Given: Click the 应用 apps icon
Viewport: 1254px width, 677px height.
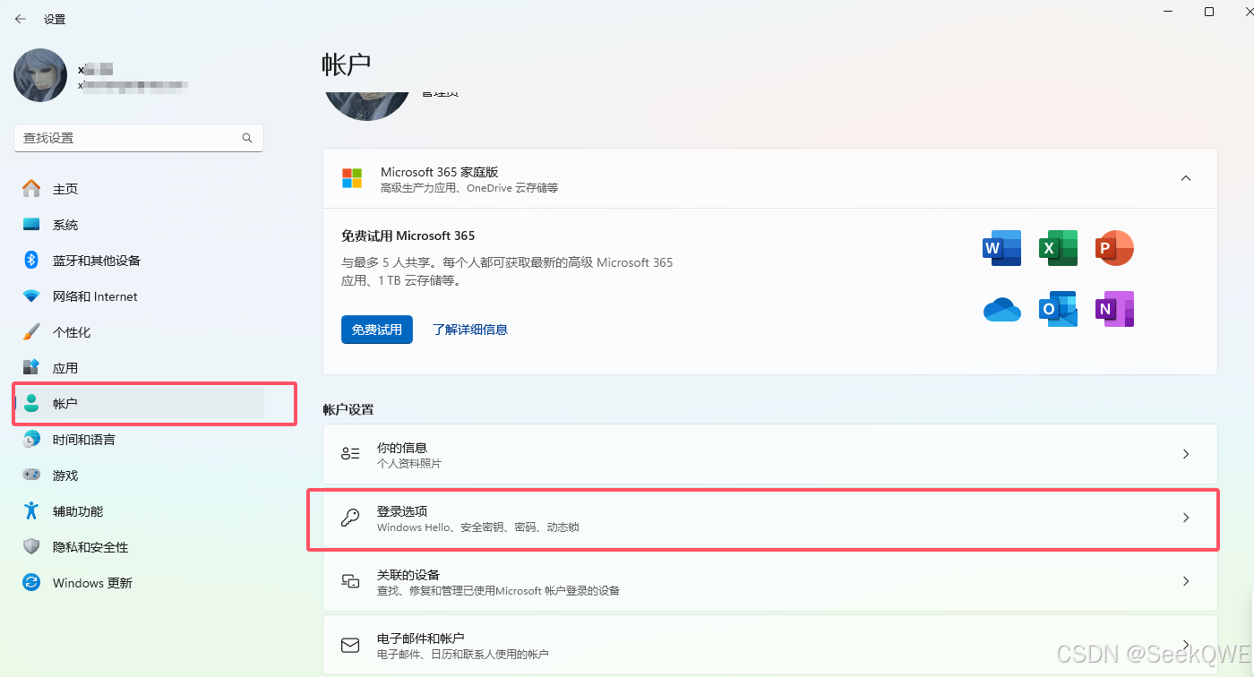Looking at the screenshot, I should pyautogui.click(x=31, y=367).
